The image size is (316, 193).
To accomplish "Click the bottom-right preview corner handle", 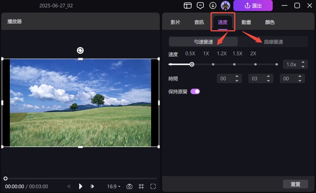I will (158, 147).
